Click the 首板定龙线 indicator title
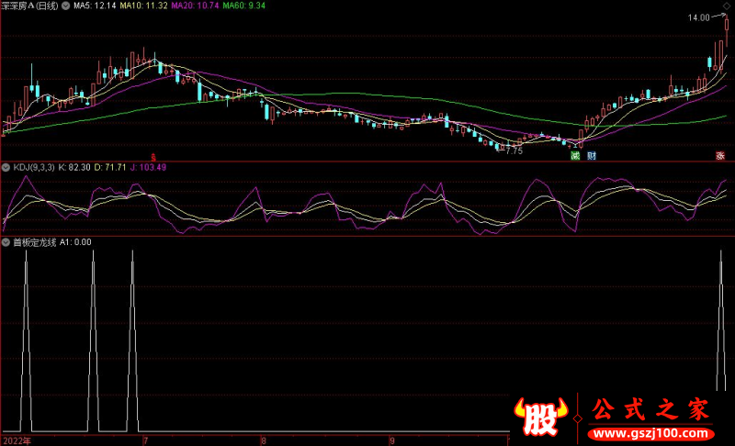This screenshot has width=735, height=446. [35, 243]
